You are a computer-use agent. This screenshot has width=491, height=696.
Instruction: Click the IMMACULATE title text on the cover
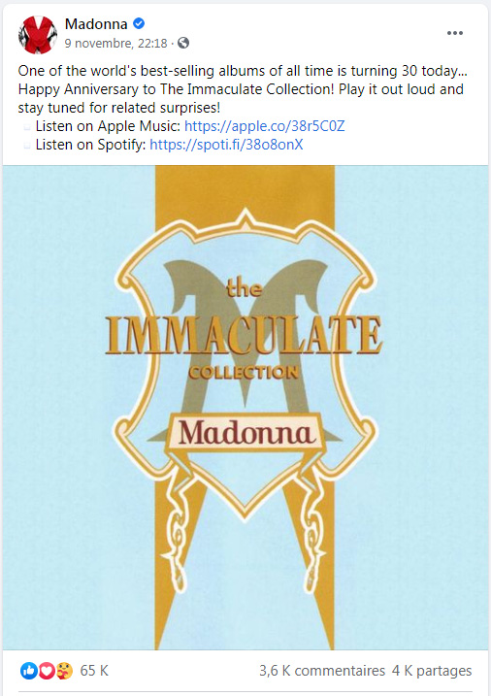(244, 335)
